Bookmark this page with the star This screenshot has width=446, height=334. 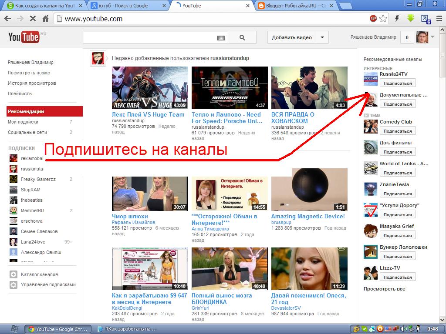[x=383, y=19]
